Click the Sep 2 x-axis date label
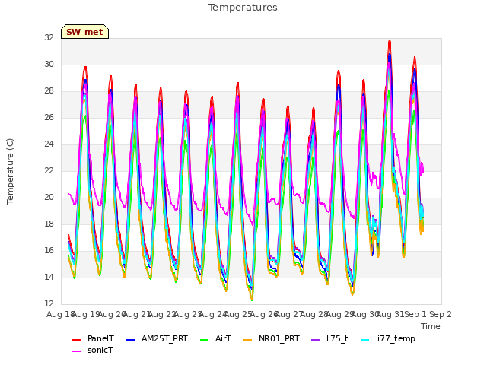487x365 pixels. tap(441, 314)
